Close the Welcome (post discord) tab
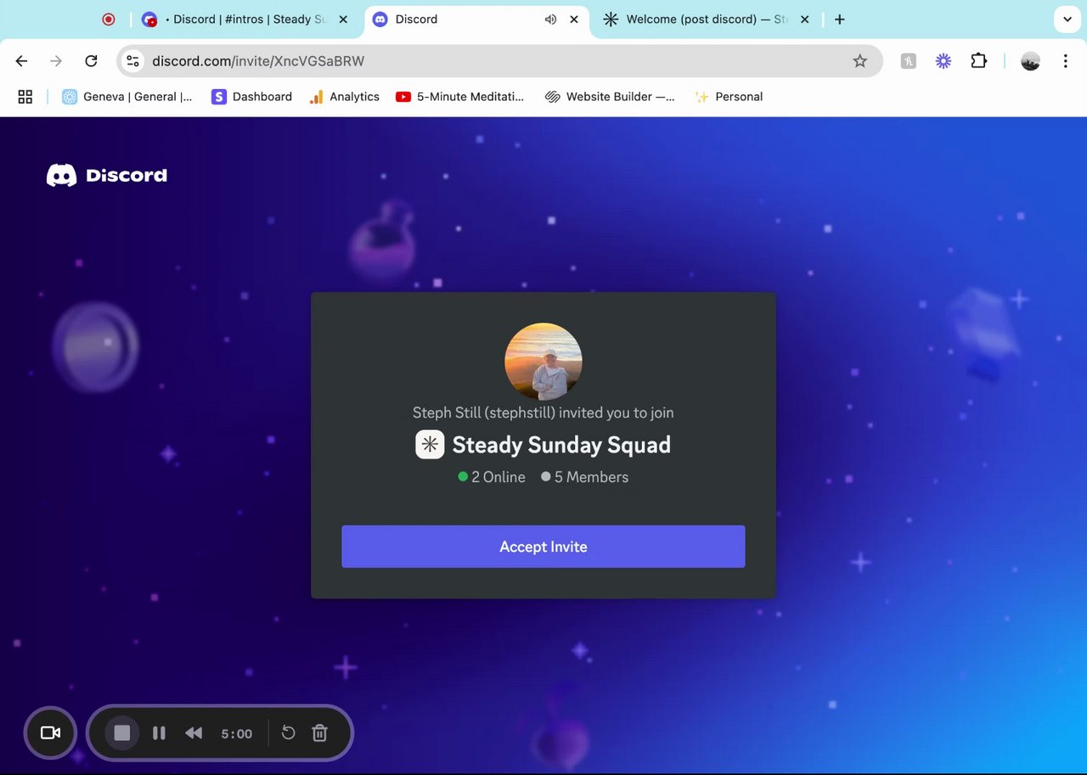 click(805, 19)
